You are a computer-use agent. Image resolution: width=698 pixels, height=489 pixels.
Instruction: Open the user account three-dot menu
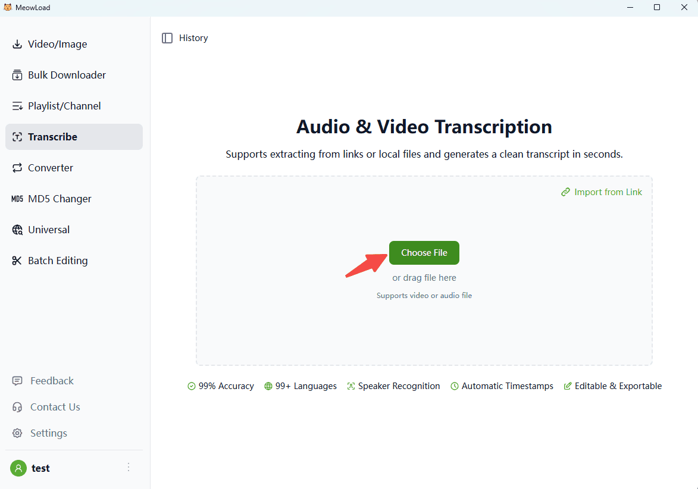tap(129, 468)
